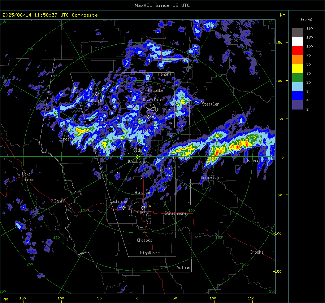
Task: Click the yellow 50 legend color swatch
Action: (298, 69)
